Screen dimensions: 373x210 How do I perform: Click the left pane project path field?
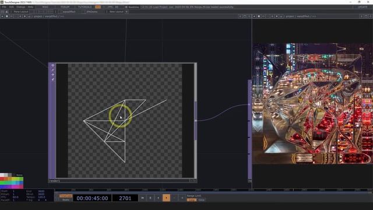pos(49,16)
